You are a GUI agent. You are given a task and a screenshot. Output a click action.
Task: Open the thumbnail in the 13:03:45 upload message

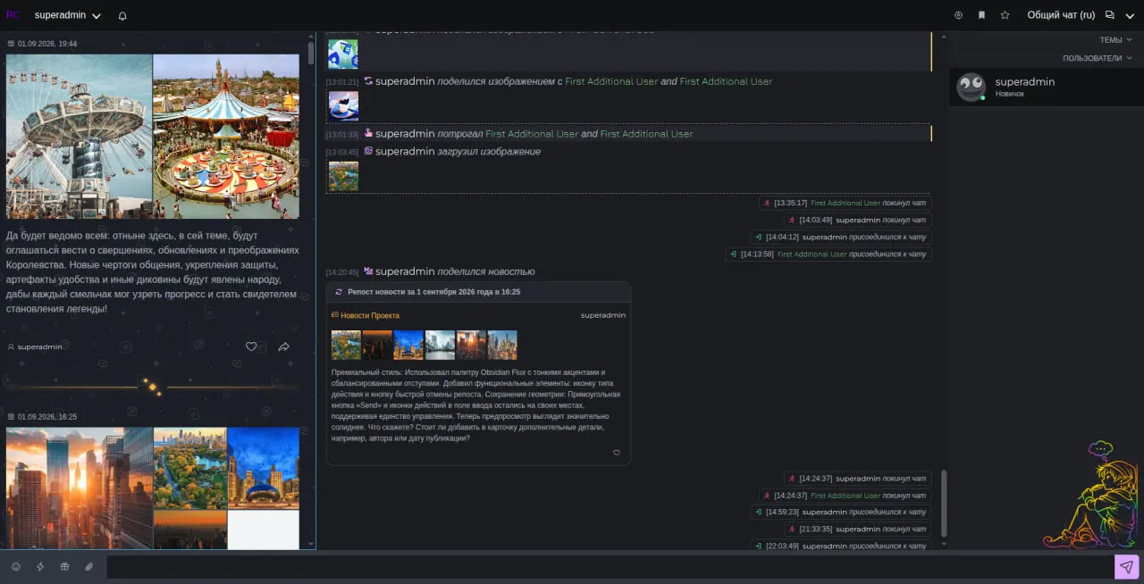pos(343,176)
